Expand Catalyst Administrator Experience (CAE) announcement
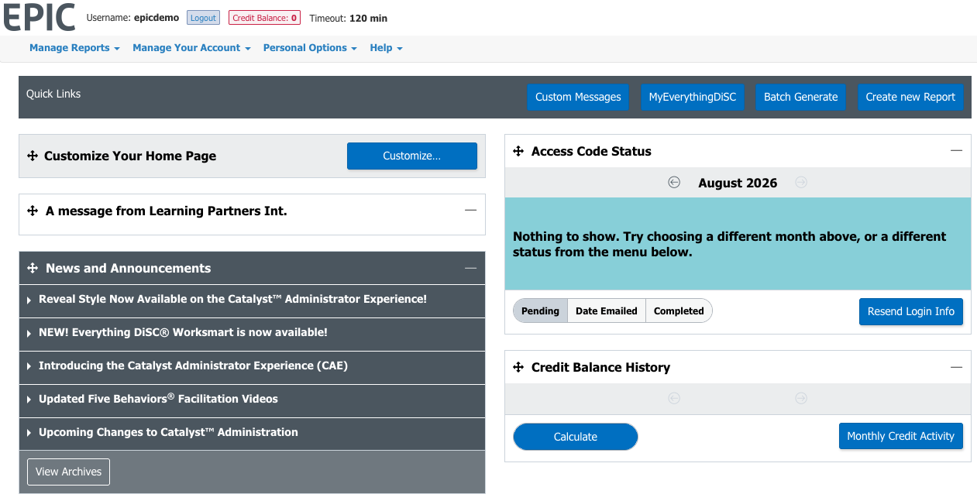Viewport: 977px width, 501px height. pyautogui.click(x=252, y=366)
